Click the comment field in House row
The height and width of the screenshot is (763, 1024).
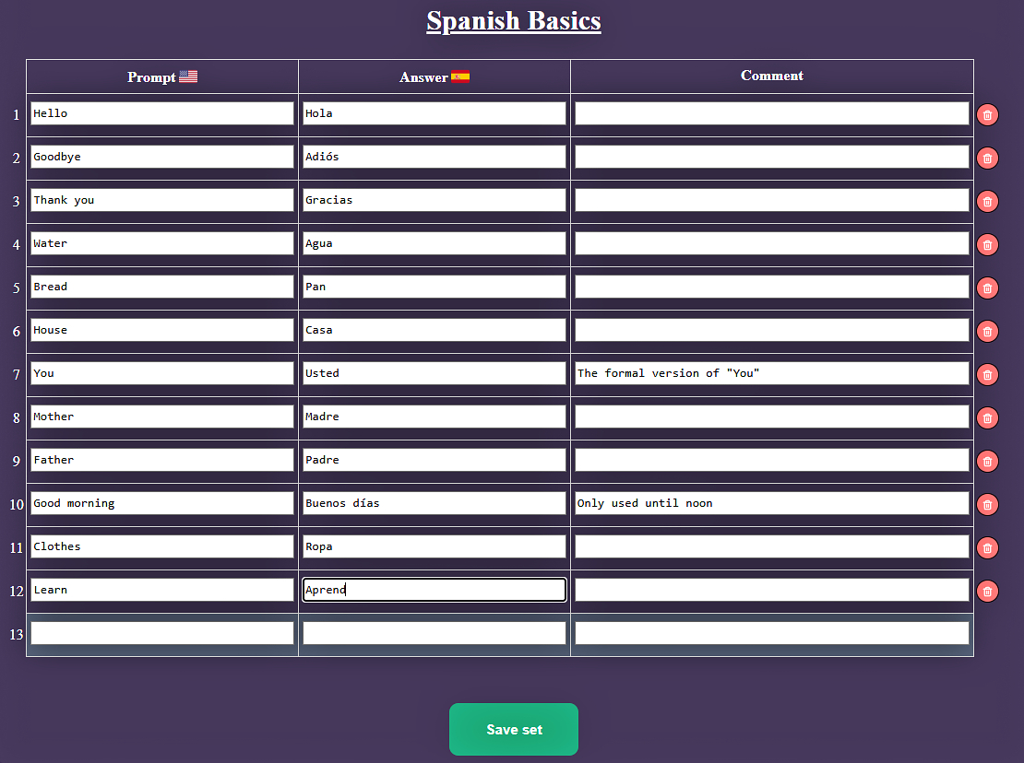tap(772, 330)
